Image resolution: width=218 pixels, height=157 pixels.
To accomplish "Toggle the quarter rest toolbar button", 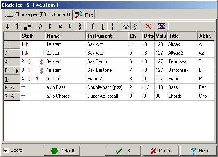I will [x=80, y=26].
